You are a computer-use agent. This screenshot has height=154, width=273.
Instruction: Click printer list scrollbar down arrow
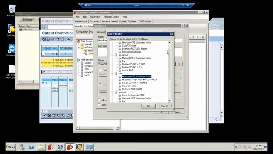click(170, 101)
